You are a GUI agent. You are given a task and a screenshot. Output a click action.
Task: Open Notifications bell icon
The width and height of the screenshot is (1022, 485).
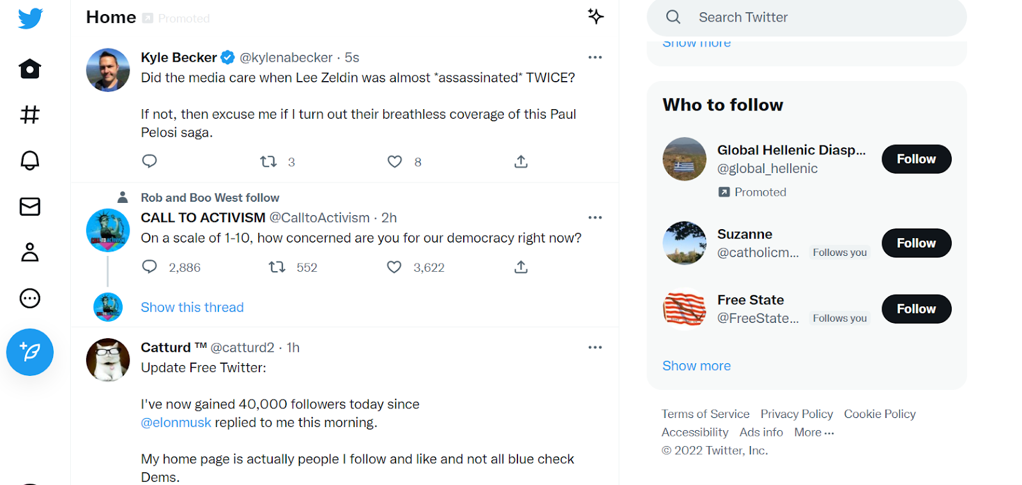(30, 160)
